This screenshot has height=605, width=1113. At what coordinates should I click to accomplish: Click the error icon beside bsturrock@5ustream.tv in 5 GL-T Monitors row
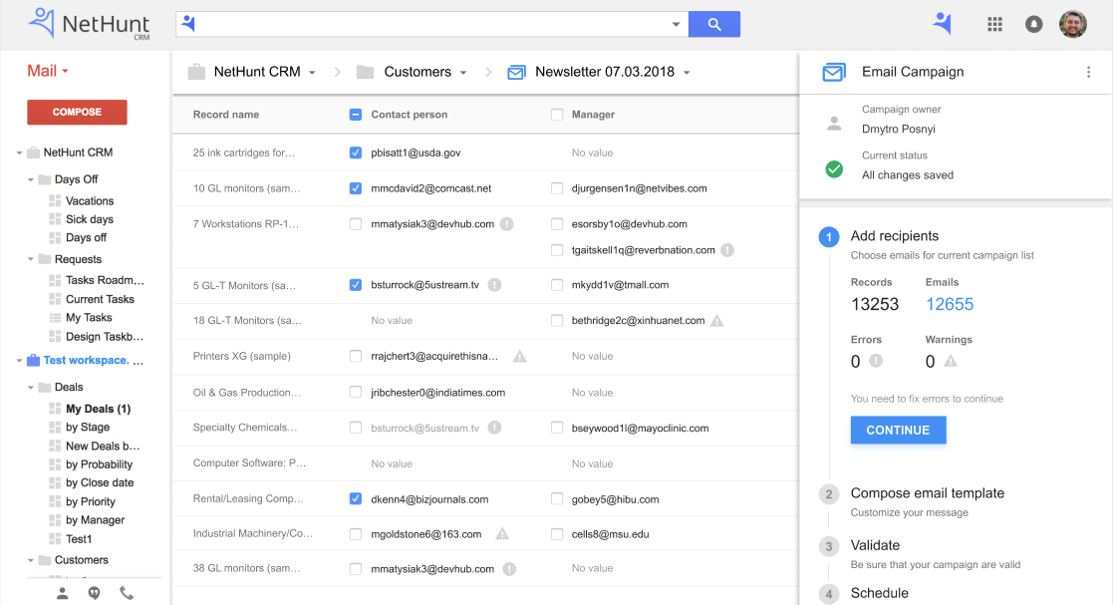point(495,285)
